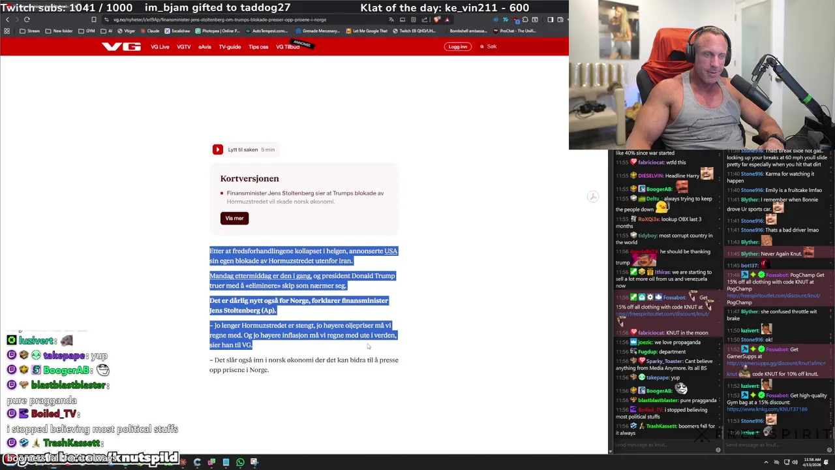Screen dimensions: 835x470
Task: Open the AutoTempest bookmark
Action: coord(267,31)
